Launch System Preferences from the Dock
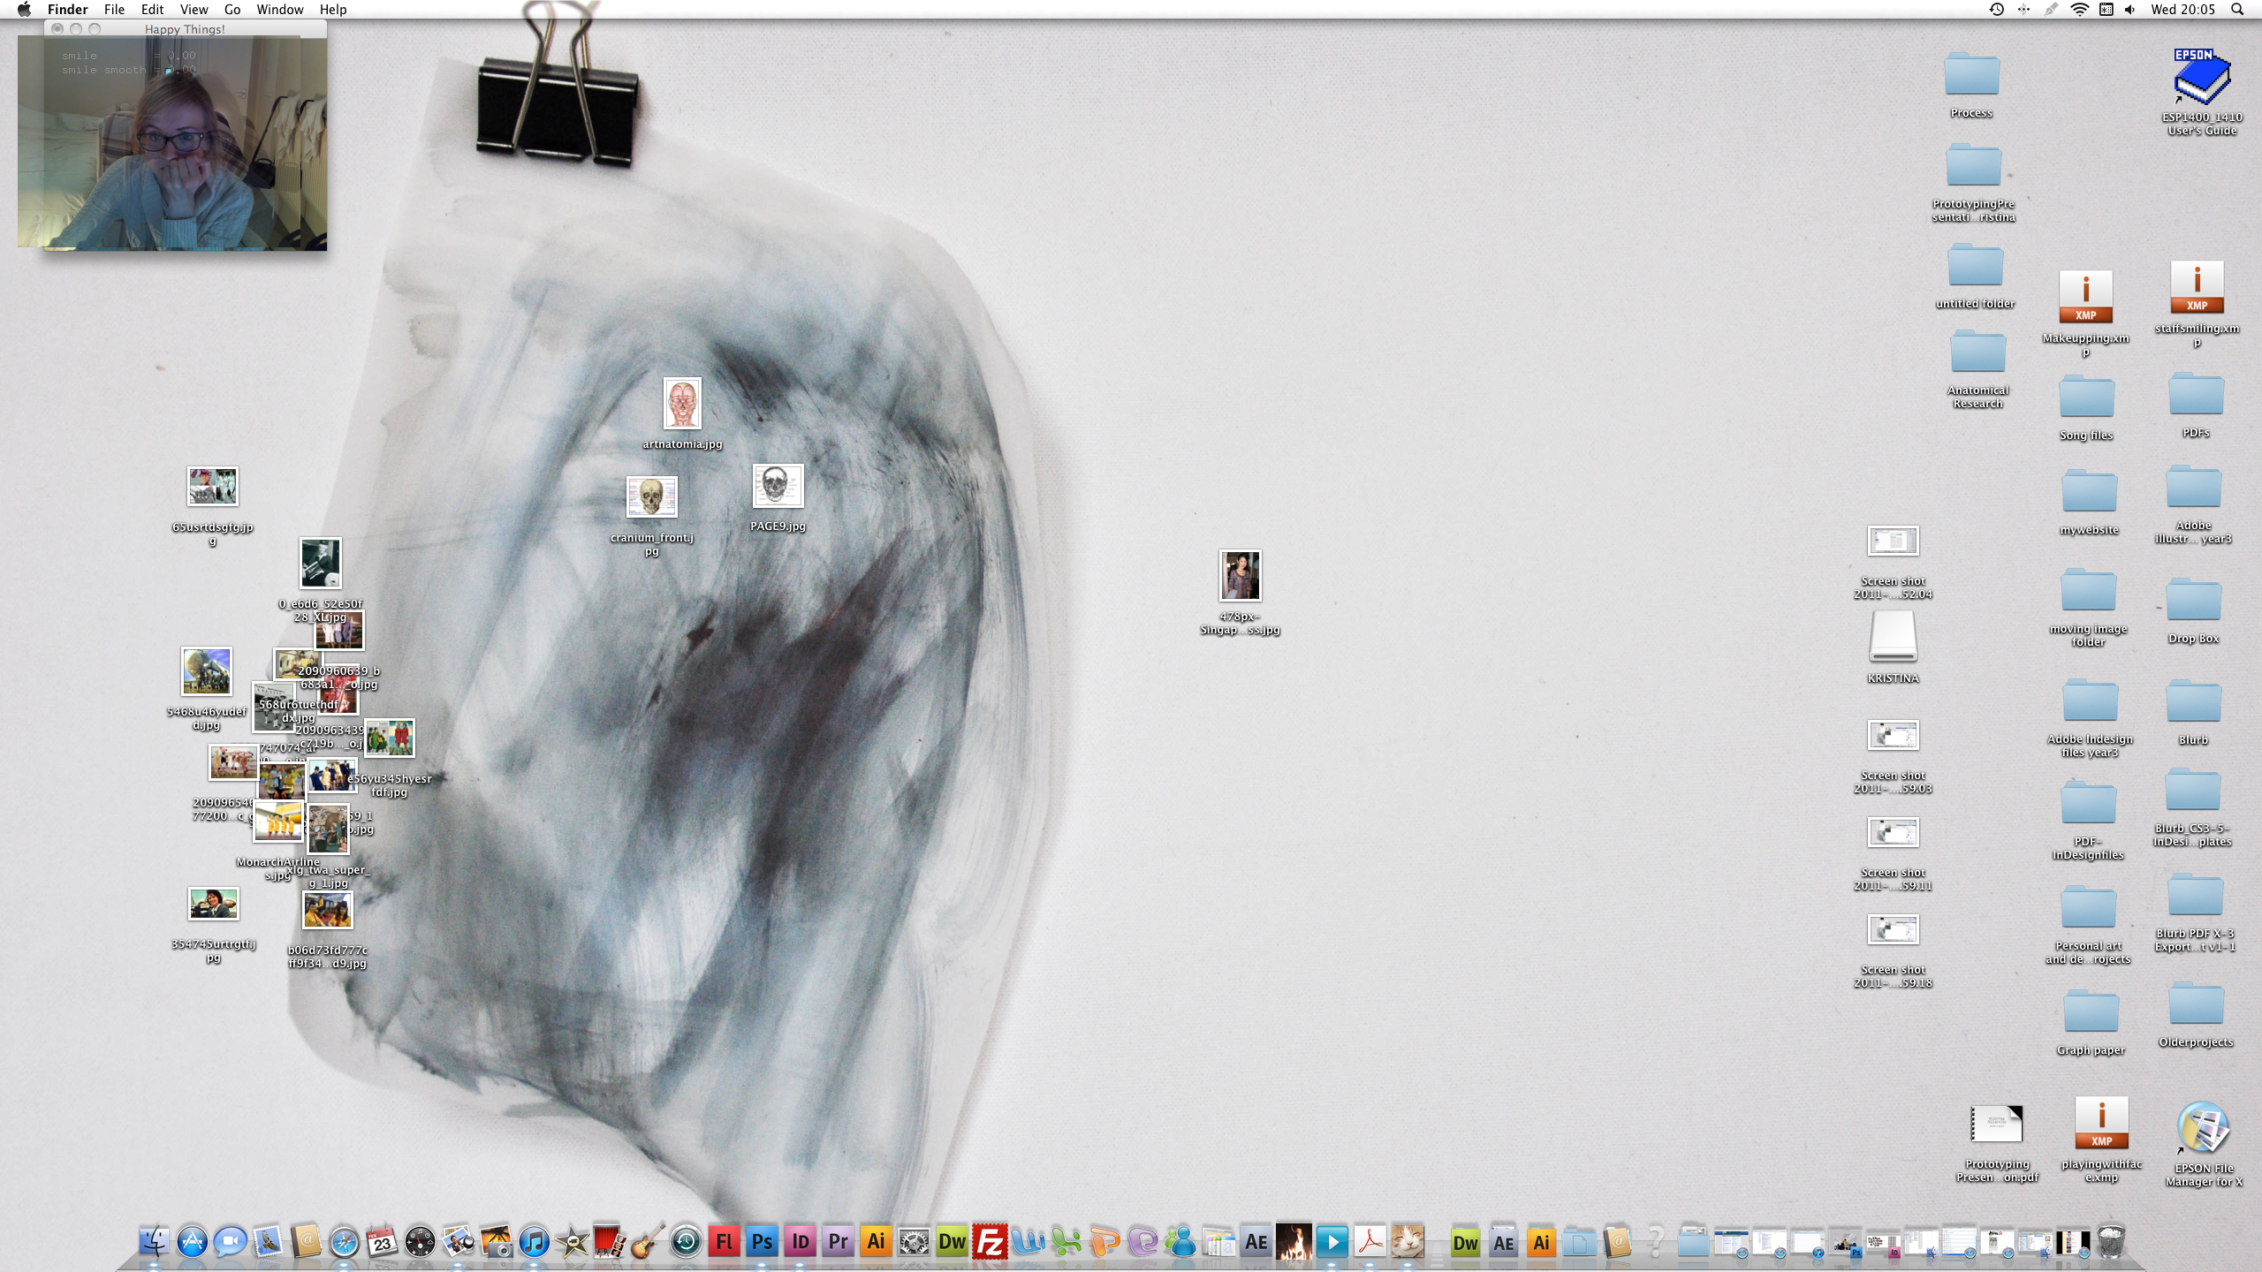 pos(914,1242)
